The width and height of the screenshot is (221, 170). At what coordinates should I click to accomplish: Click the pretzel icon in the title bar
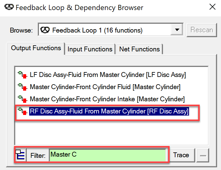8,7
